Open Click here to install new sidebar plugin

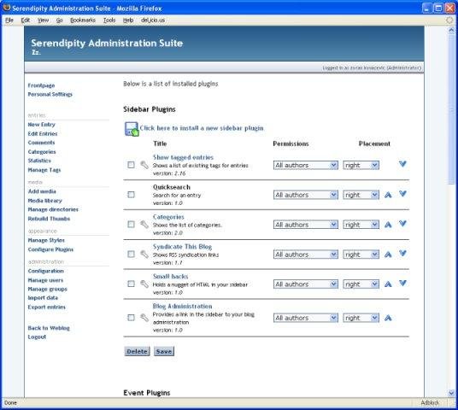(202, 128)
